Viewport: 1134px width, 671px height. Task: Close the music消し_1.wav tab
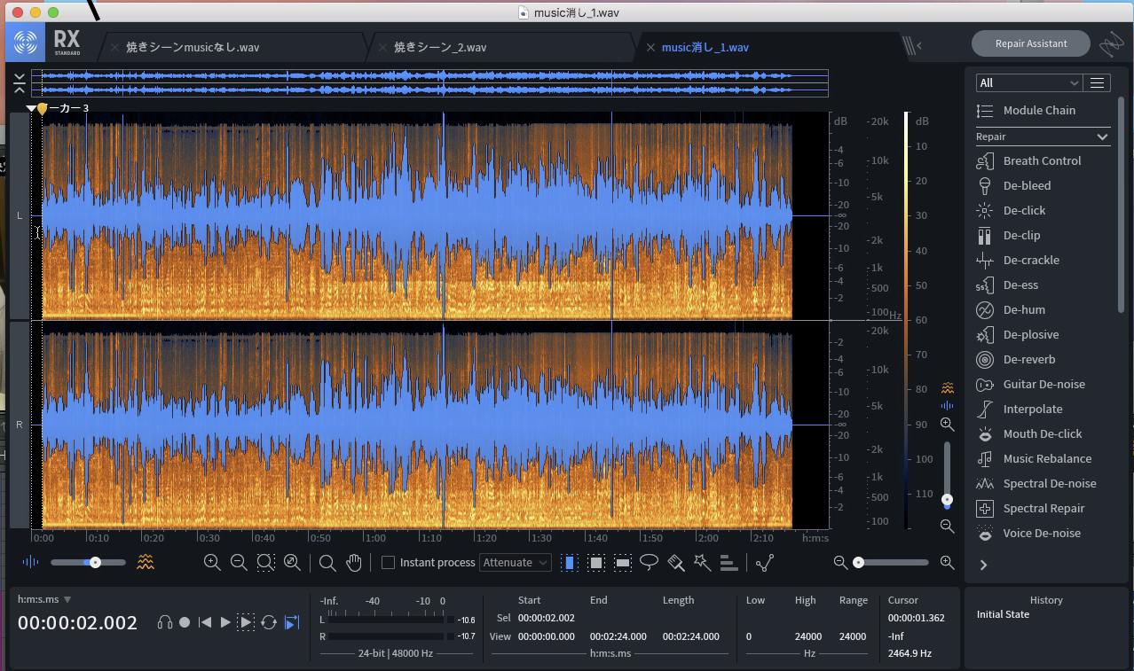(650, 48)
